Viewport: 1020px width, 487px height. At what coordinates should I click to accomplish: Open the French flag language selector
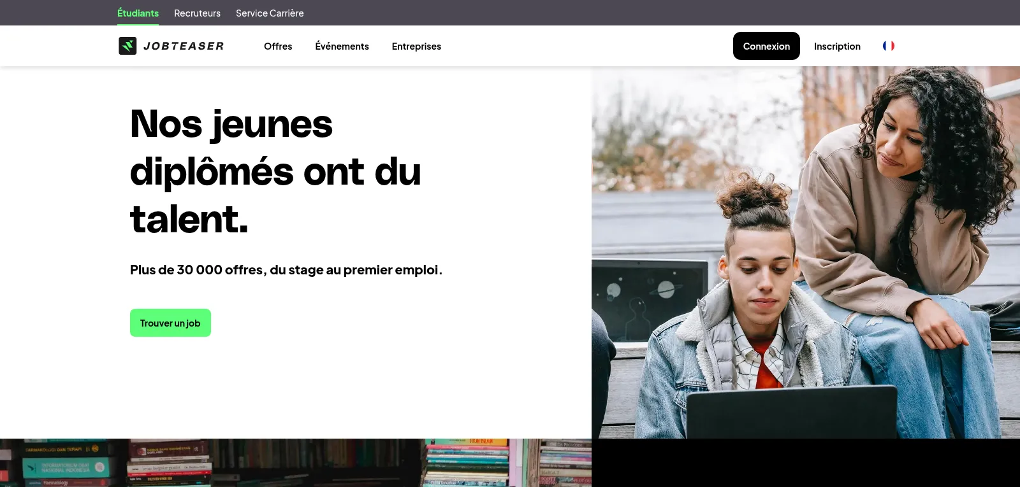click(889, 46)
